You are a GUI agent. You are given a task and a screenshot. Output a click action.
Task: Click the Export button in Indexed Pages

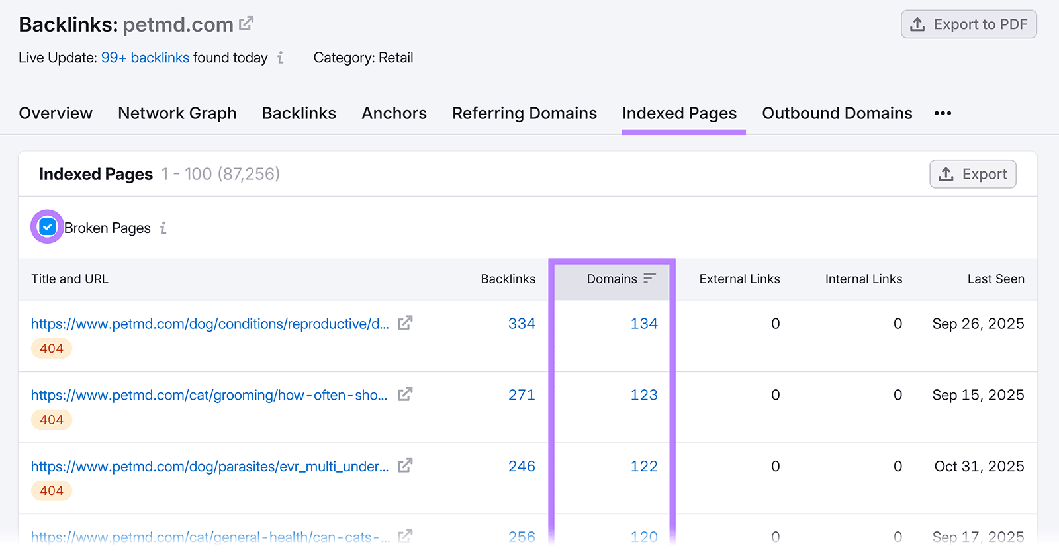pyautogui.click(x=973, y=174)
